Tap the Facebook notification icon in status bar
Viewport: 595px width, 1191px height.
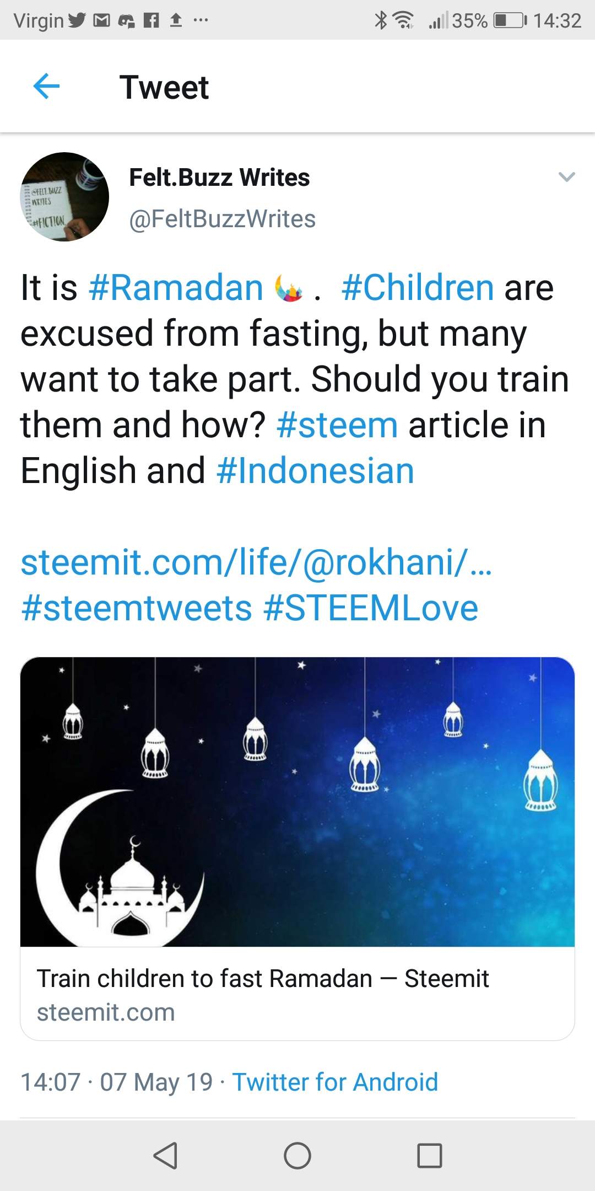point(151,20)
